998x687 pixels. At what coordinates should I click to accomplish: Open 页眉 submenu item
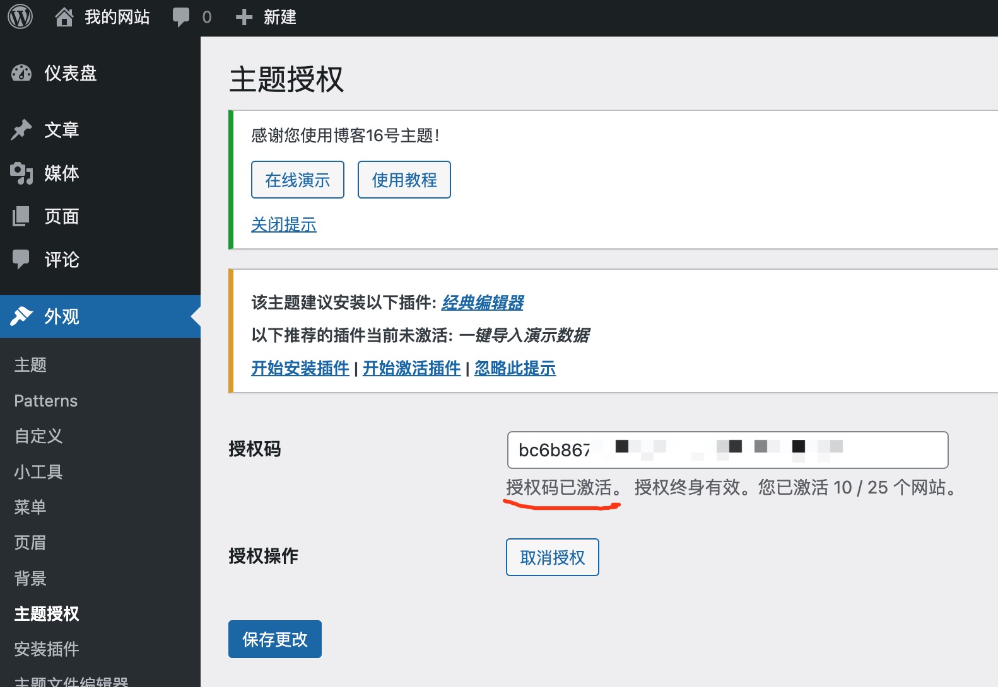click(30, 543)
